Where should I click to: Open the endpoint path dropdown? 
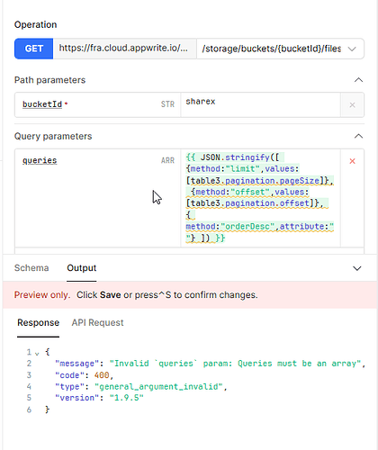(x=280, y=49)
